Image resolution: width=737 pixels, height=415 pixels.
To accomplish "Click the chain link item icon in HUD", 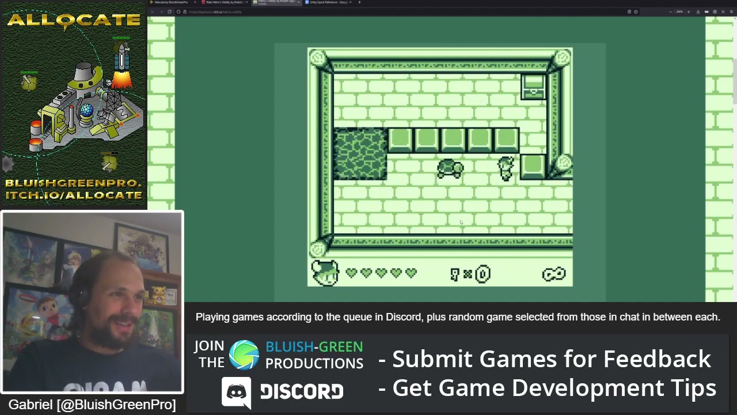I will [554, 274].
